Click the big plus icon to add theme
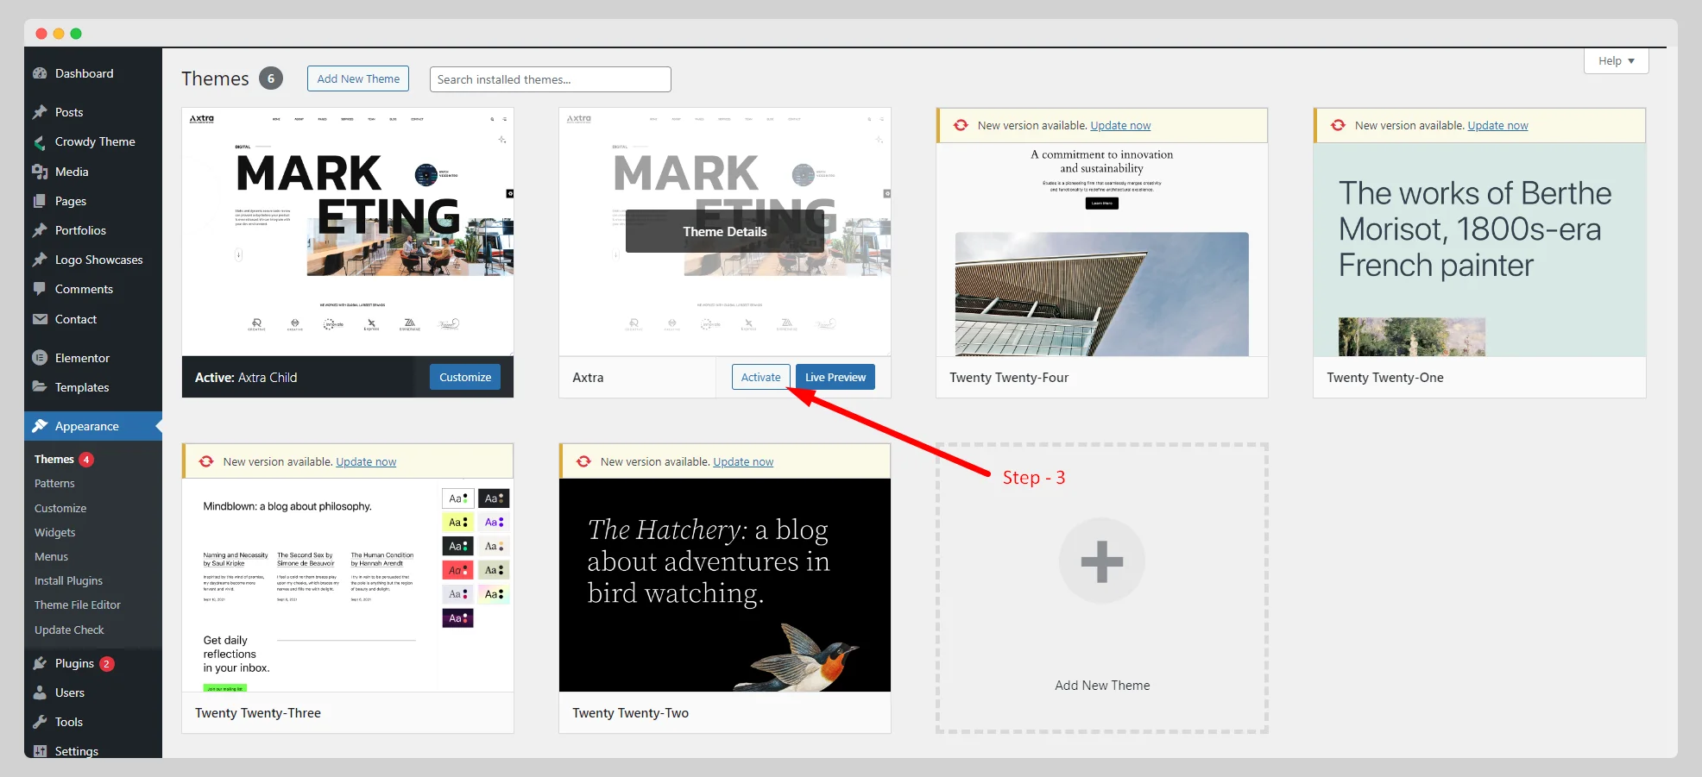This screenshot has width=1702, height=777. (1102, 561)
